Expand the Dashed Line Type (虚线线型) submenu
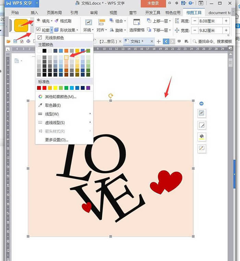240x261 pixels. coord(55,122)
